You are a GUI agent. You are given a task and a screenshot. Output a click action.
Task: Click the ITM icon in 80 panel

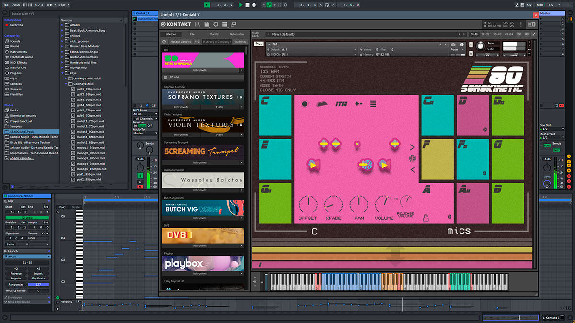341,104
